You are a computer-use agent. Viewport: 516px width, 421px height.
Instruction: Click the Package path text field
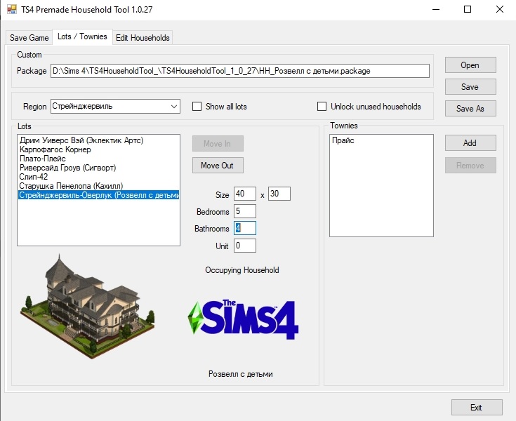click(239, 71)
